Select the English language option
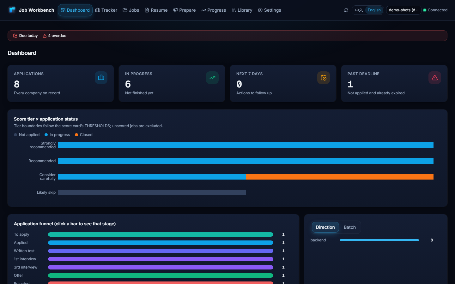The width and height of the screenshot is (455, 284). point(374,10)
